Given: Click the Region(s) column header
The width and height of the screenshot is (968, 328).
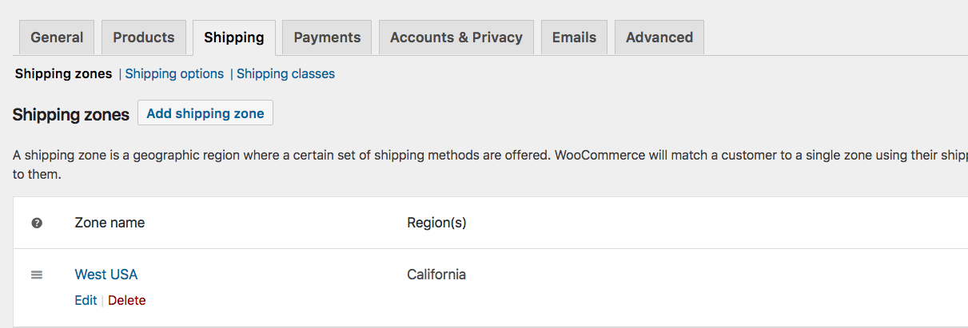Looking at the screenshot, I should (436, 223).
